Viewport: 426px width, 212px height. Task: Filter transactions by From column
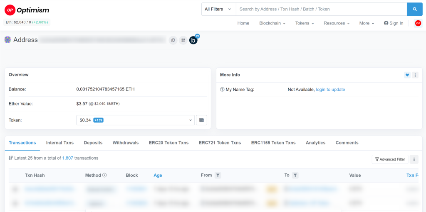(x=218, y=175)
